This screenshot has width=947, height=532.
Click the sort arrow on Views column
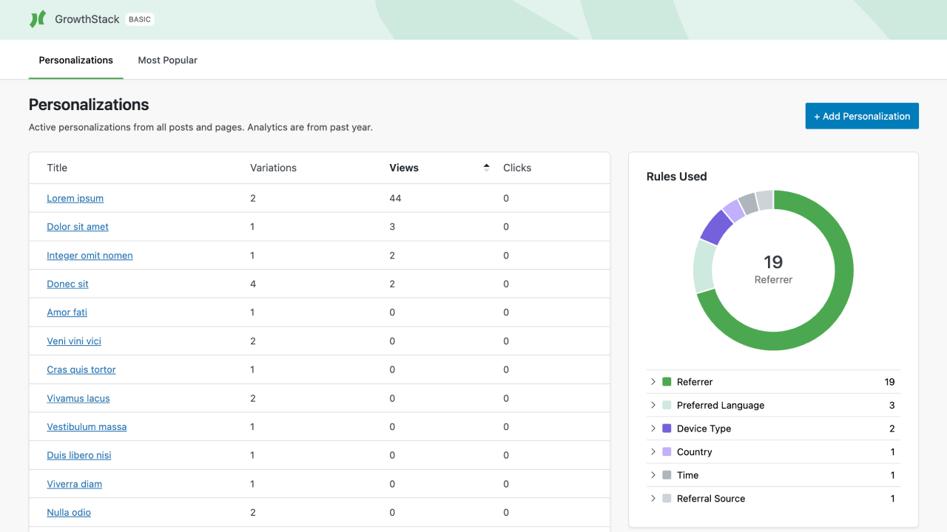(486, 167)
